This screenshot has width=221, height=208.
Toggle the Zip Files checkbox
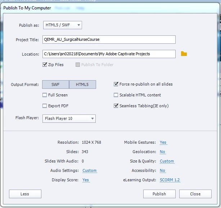click(x=45, y=65)
